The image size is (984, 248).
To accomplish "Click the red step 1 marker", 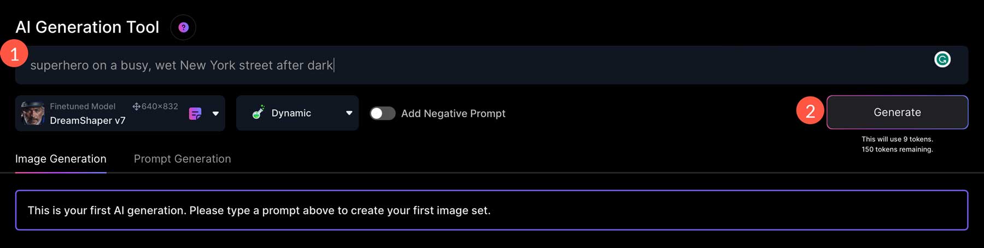I will 14,53.
